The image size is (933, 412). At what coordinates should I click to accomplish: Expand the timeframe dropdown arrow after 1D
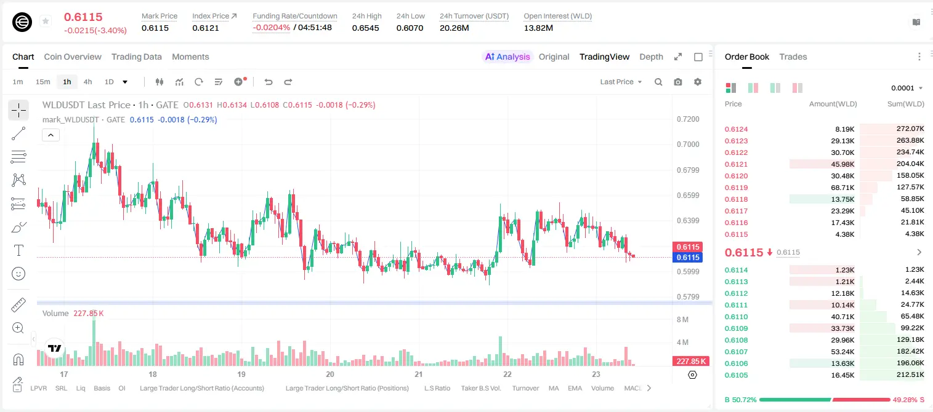pyautogui.click(x=125, y=82)
